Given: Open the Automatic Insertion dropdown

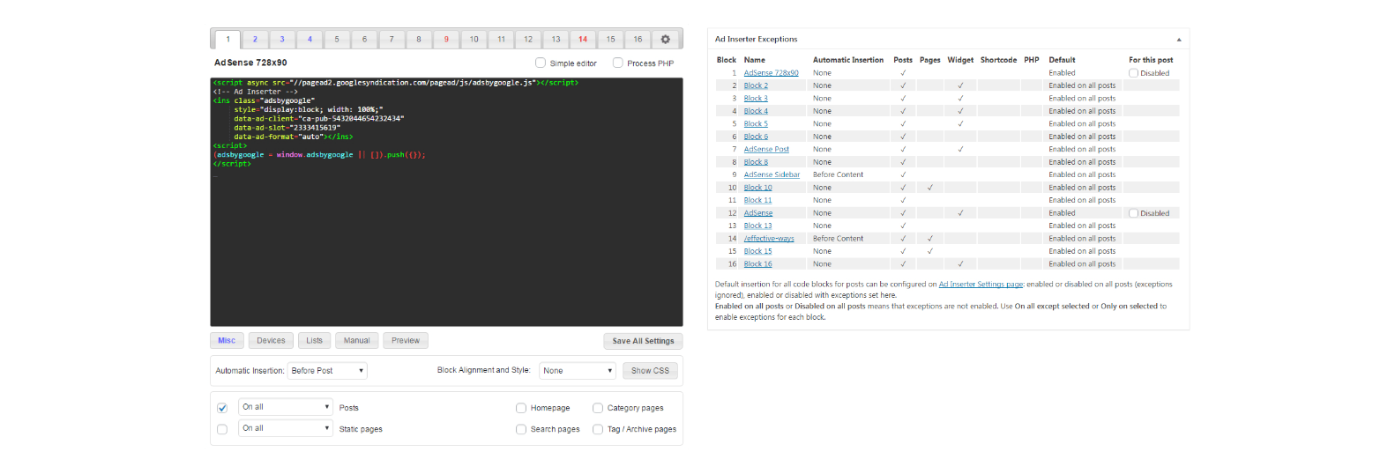Looking at the screenshot, I should click(327, 371).
